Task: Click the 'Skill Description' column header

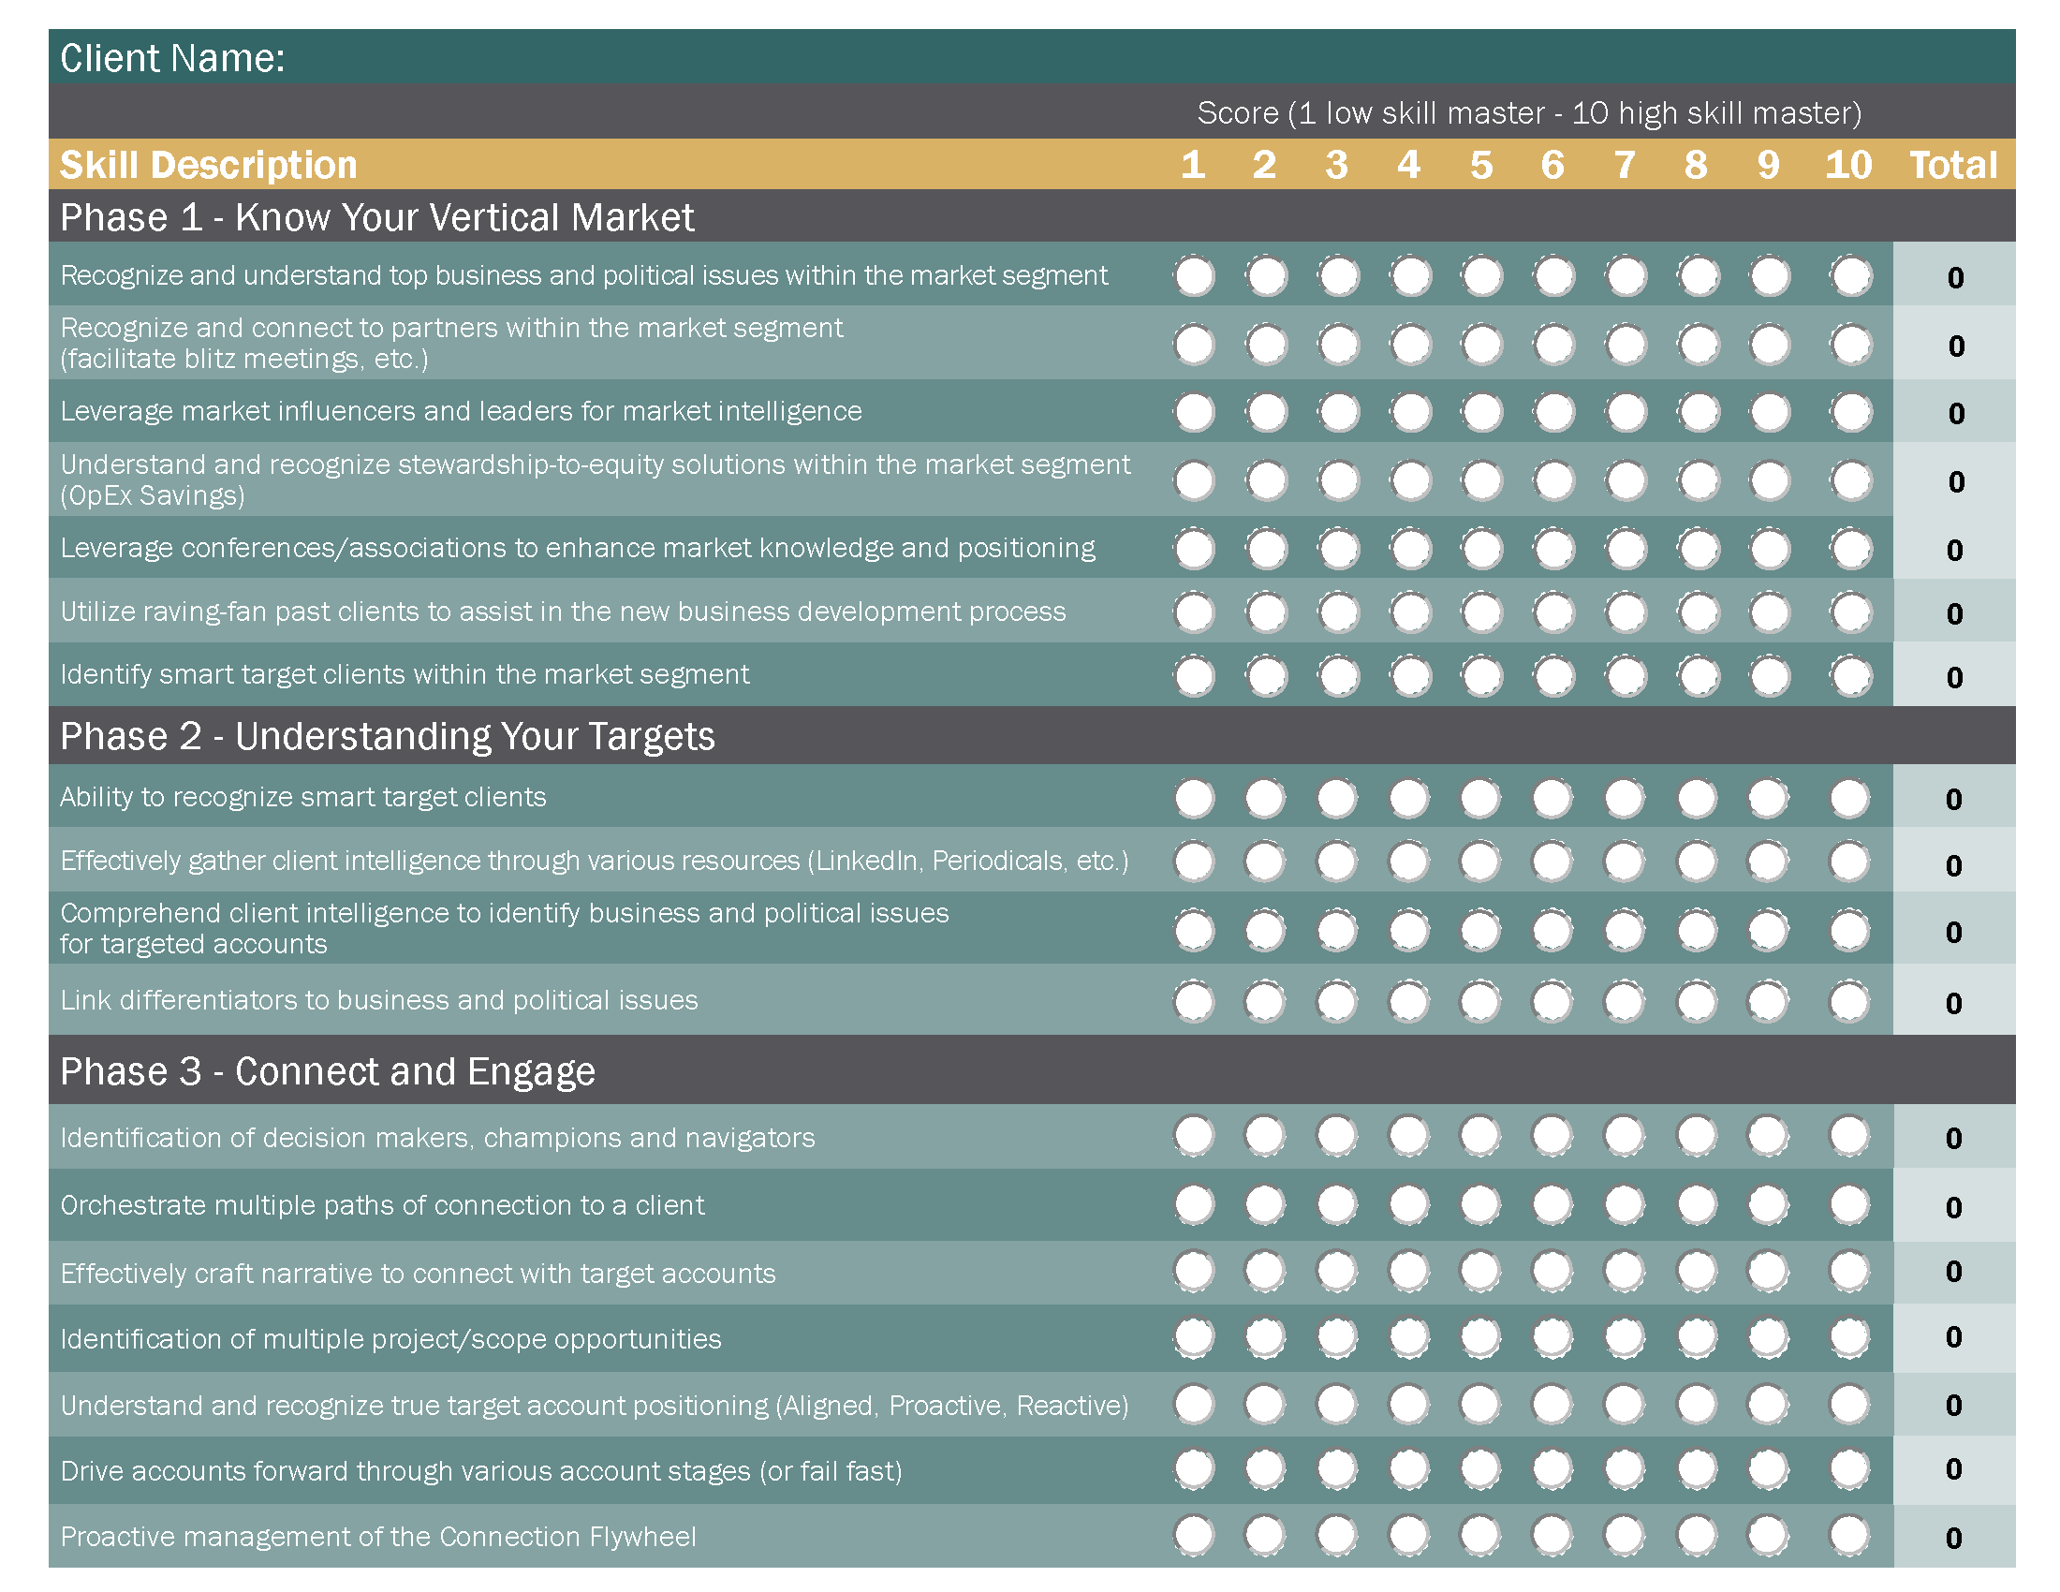Action: (x=209, y=165)
